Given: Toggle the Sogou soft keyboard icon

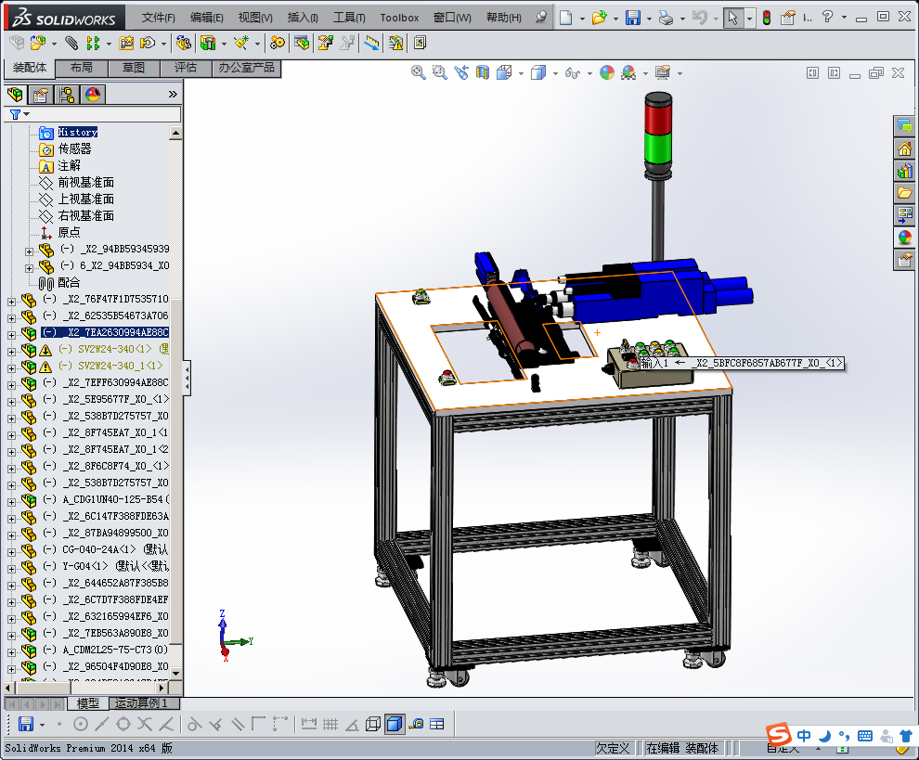Looking at the screenshot, I should click(865, 736).
